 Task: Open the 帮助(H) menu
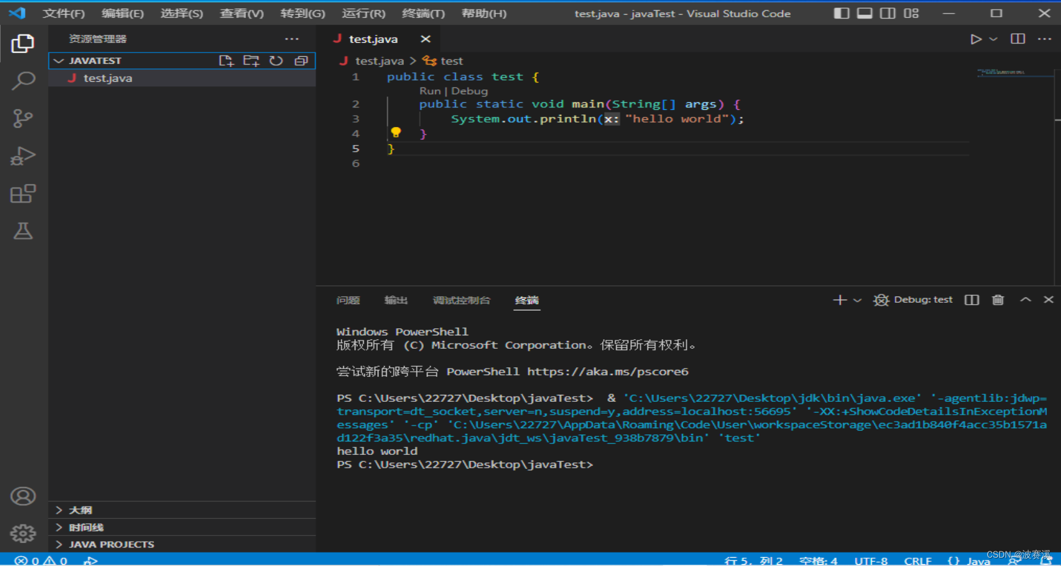(x=484, y=13)
